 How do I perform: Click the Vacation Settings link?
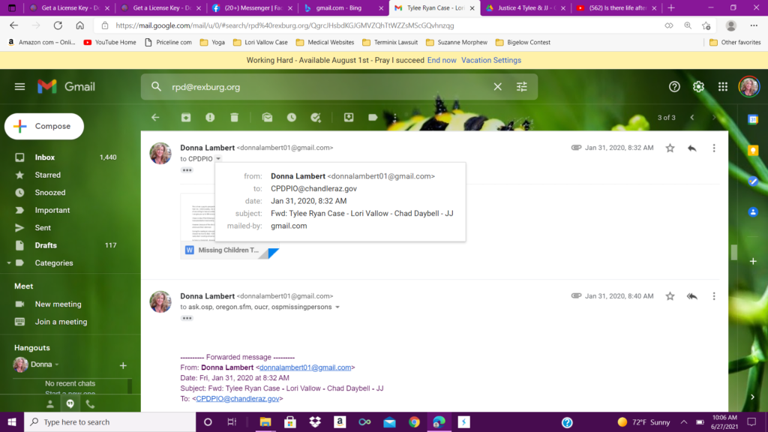(x=491, y=60)
